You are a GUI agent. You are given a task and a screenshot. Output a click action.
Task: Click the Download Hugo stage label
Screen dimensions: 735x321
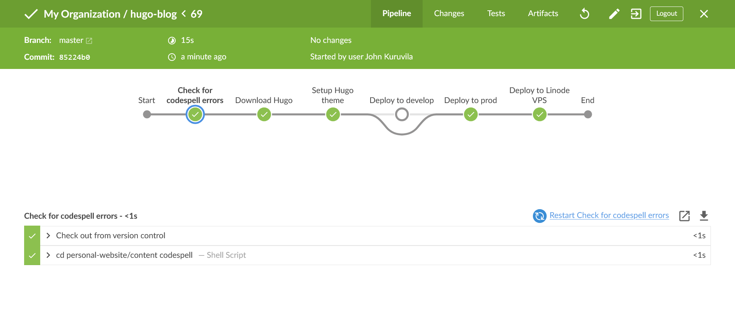point(264,100)
